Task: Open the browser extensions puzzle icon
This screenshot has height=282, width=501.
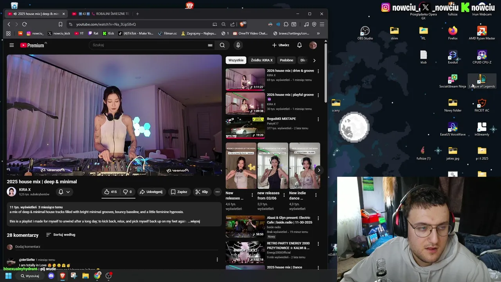Action: (x=286, y=24)
